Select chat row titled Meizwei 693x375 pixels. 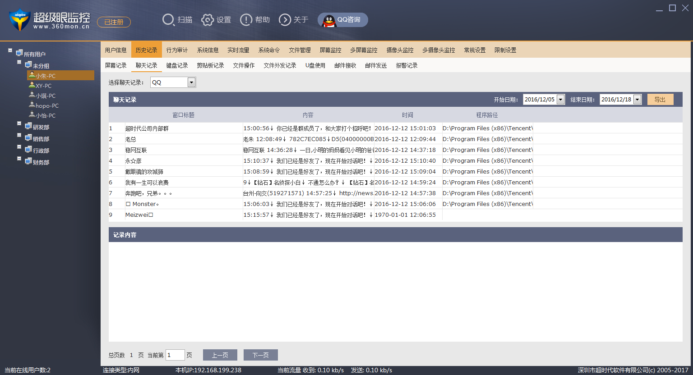click(x=396, y=215)
